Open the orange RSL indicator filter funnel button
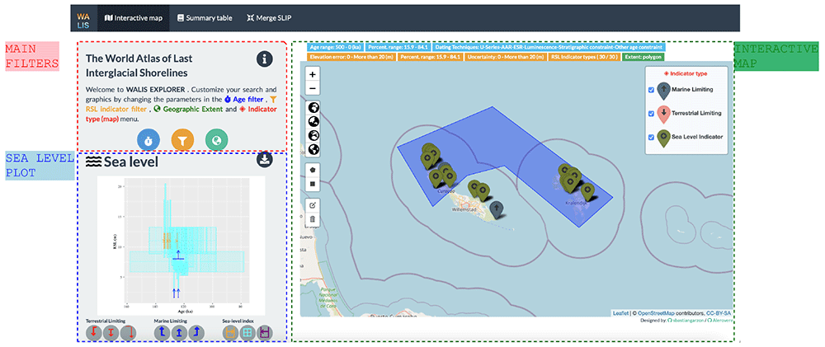The width and height of the screenshot is (825, 347). click(x=182, y=140)
